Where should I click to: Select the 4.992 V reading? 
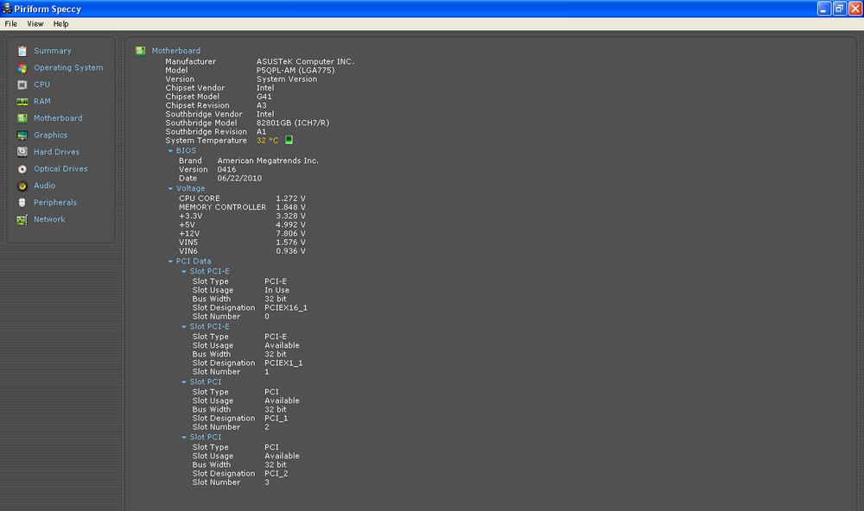point(290,224)
